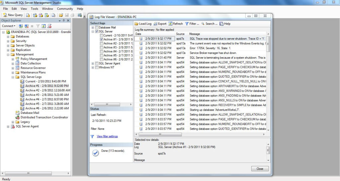Collapse the Management node
340x181 pixels.
pyautogui.click(x=8, y=55)
